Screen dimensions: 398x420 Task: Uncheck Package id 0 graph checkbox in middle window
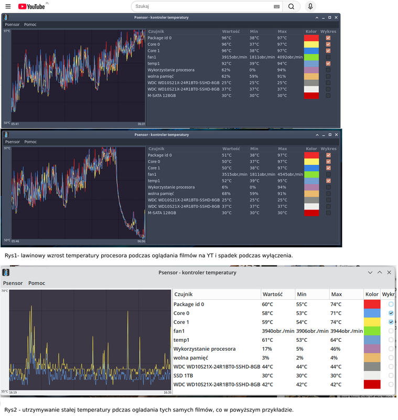pos(328,155)
